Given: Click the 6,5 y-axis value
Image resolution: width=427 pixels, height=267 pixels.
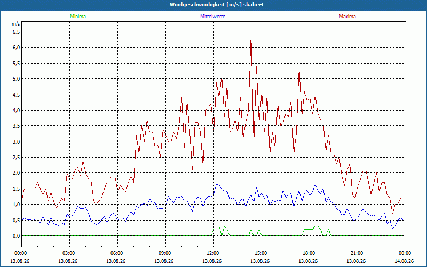Looking at the screenshot, I should click(x=17, y=32).
